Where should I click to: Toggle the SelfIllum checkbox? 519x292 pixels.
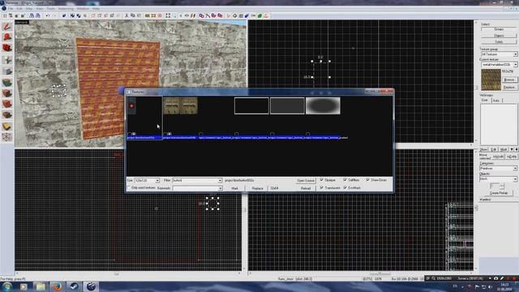click(x=345, y=180)
